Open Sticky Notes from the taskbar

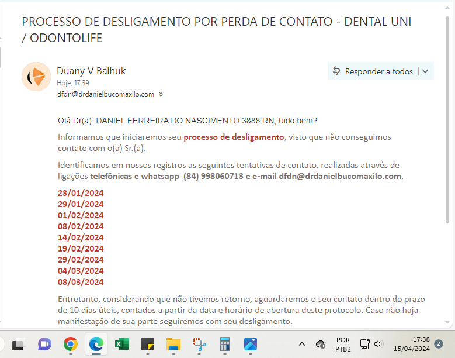[148, 345]
